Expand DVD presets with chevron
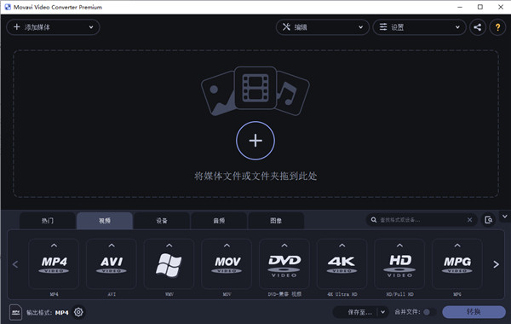This screenshot has width=511, height=324. [x=284, y=246]
